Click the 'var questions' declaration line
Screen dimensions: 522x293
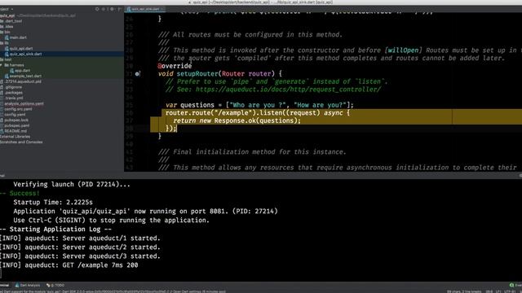coord(259,105)
